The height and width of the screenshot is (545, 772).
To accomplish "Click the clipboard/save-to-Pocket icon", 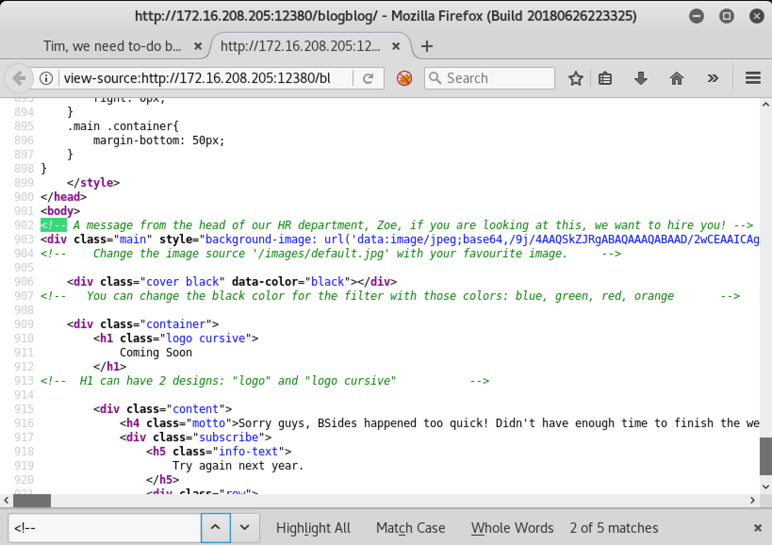I will click(x=605, y=78).
